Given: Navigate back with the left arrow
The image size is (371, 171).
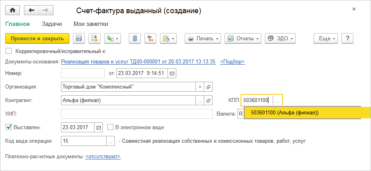Looking at the screenshot, I should coord(32,10).
